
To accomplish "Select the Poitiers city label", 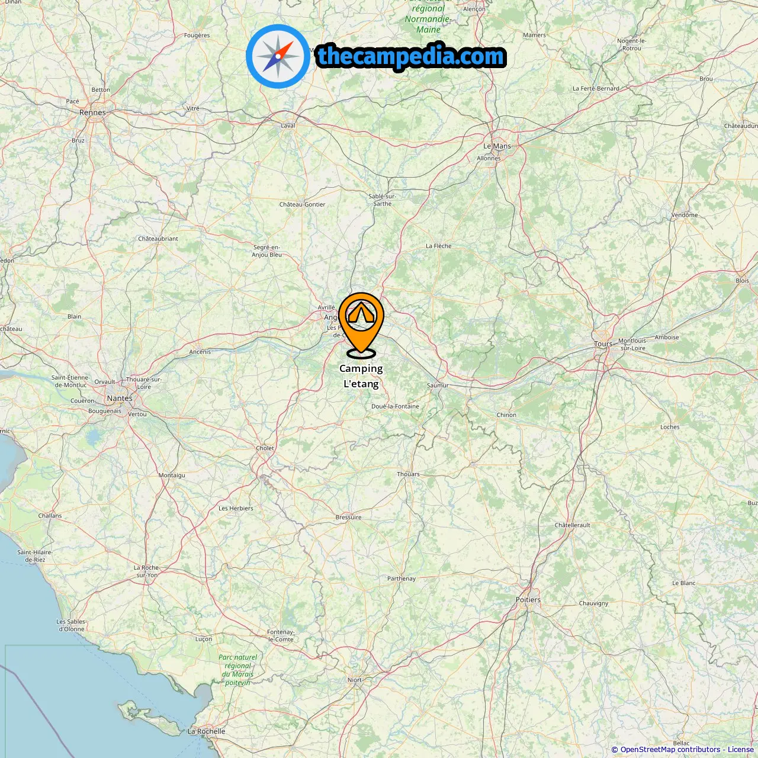I will (x=528, y=600).
